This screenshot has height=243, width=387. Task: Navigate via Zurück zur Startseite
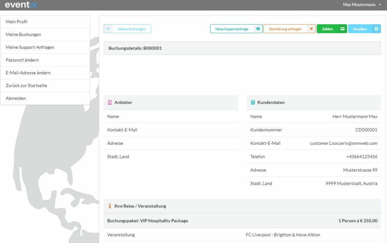[x=26, y=86]
